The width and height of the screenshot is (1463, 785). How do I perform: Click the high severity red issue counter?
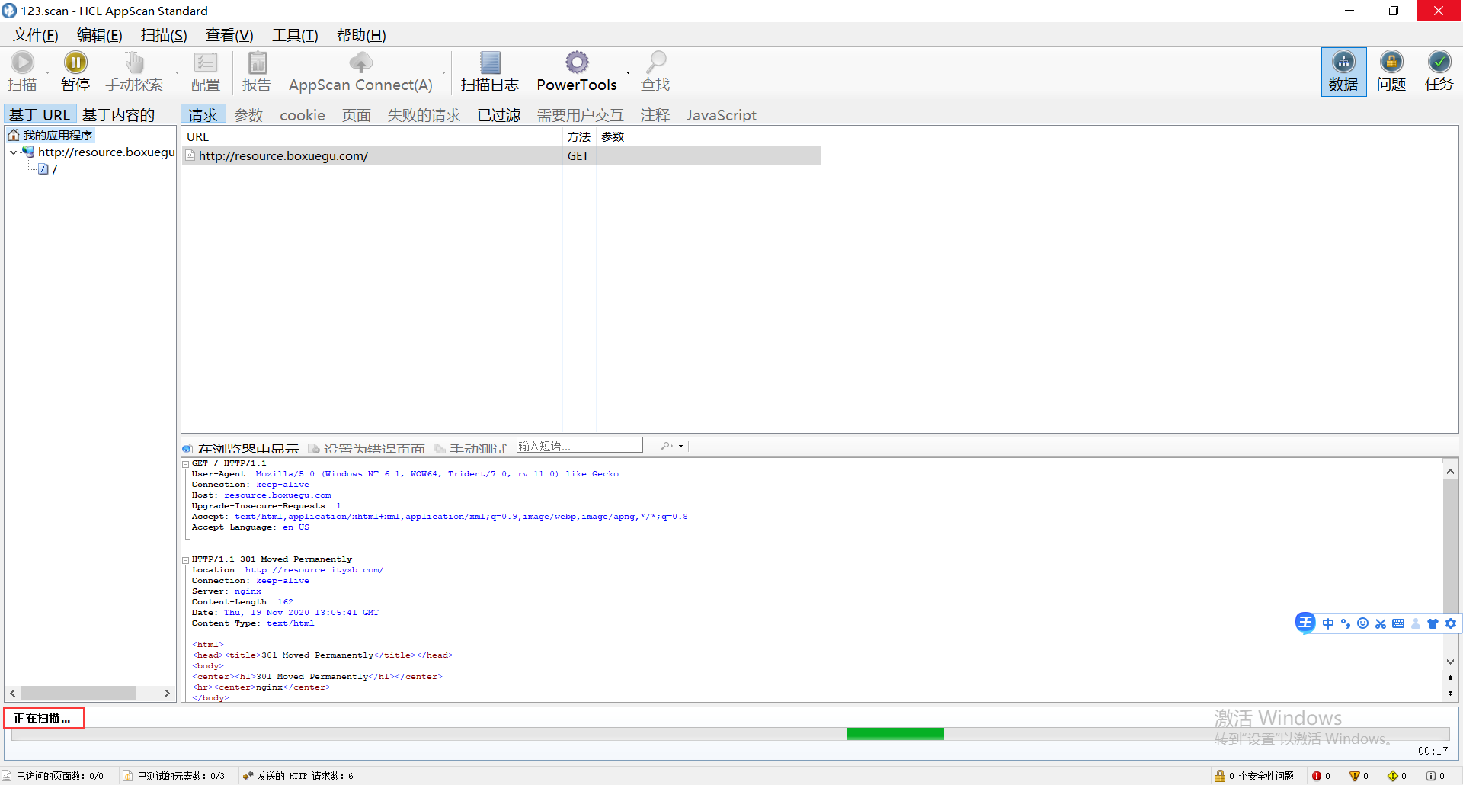coord(1321,776)
